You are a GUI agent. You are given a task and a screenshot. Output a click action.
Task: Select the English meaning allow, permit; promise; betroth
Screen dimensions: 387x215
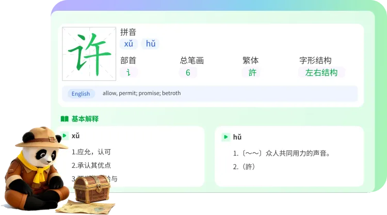point(142,93)
